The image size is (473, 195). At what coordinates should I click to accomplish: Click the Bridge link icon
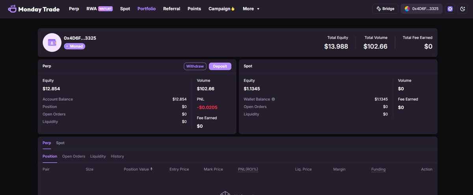(x=379, y=9)
